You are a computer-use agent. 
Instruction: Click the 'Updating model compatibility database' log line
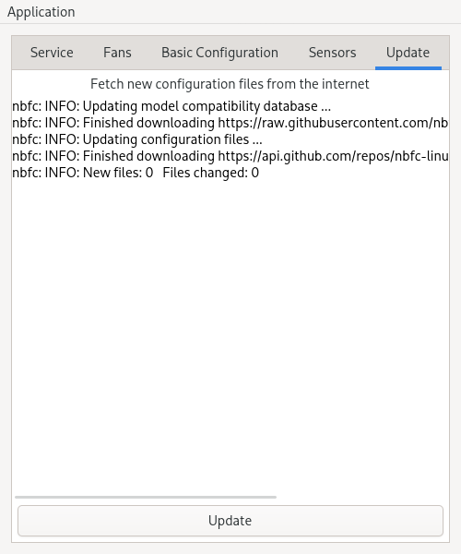(171, 106)
